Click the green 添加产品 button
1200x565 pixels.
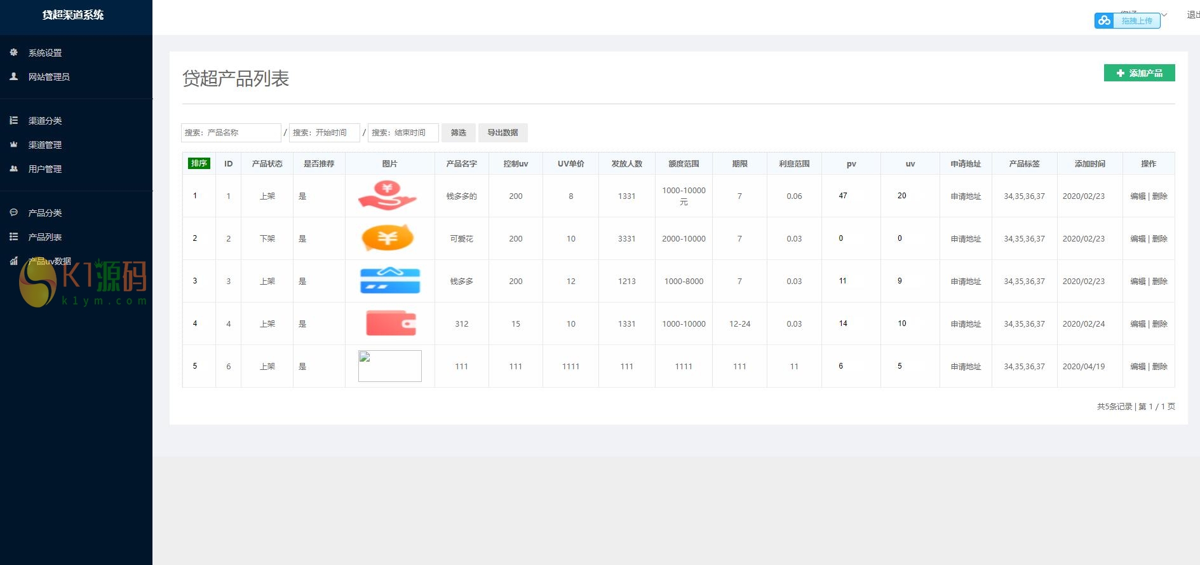tap(1139, 73)
